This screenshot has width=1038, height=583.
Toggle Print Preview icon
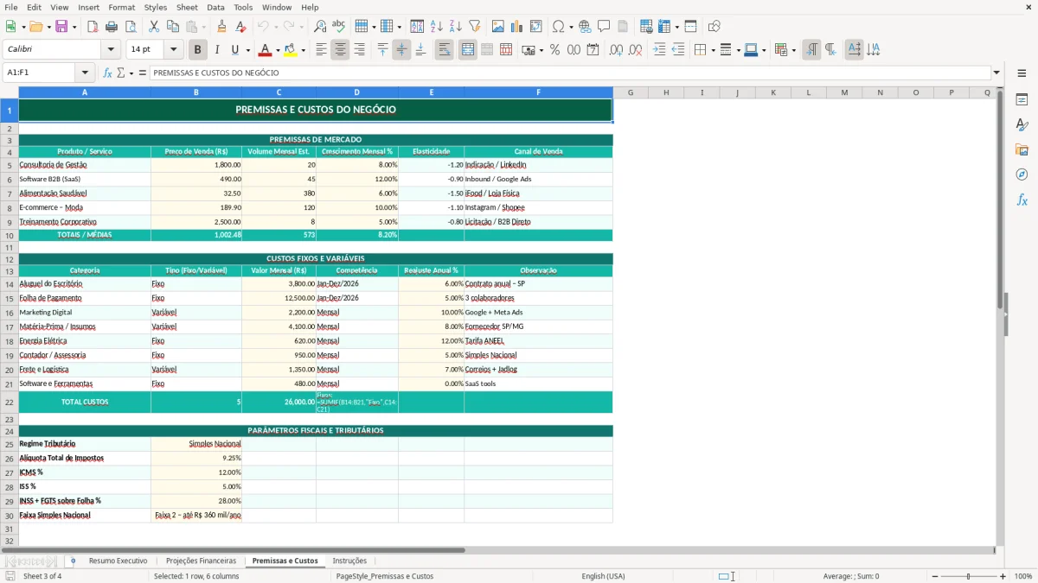[x=131, y=27]
